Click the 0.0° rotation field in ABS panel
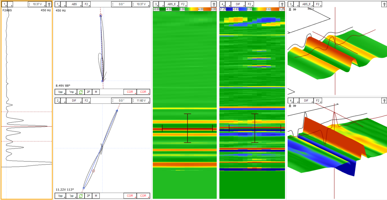The width and height of the screenshot is (387, 200). (x=121, y=4)
